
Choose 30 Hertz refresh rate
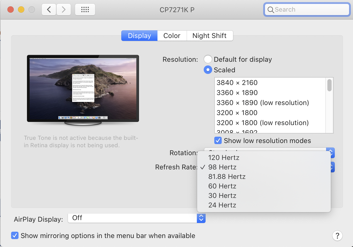pos(264,196)
